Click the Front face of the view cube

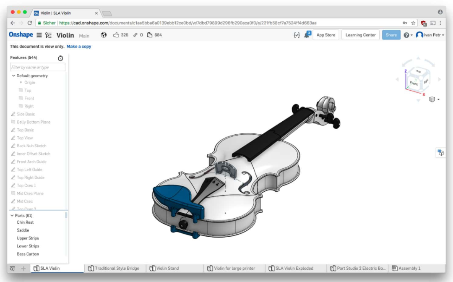click(414, 83)
